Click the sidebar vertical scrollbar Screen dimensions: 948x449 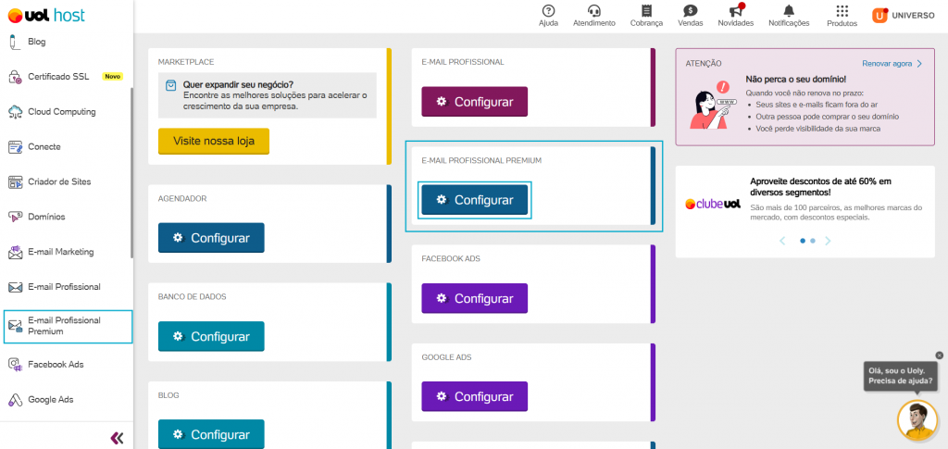[x=131, y=173]
